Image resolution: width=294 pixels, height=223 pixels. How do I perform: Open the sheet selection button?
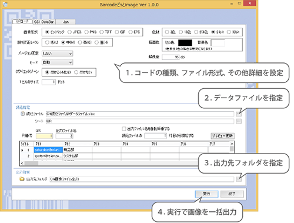pyautogui.click(x=239, y=121)
